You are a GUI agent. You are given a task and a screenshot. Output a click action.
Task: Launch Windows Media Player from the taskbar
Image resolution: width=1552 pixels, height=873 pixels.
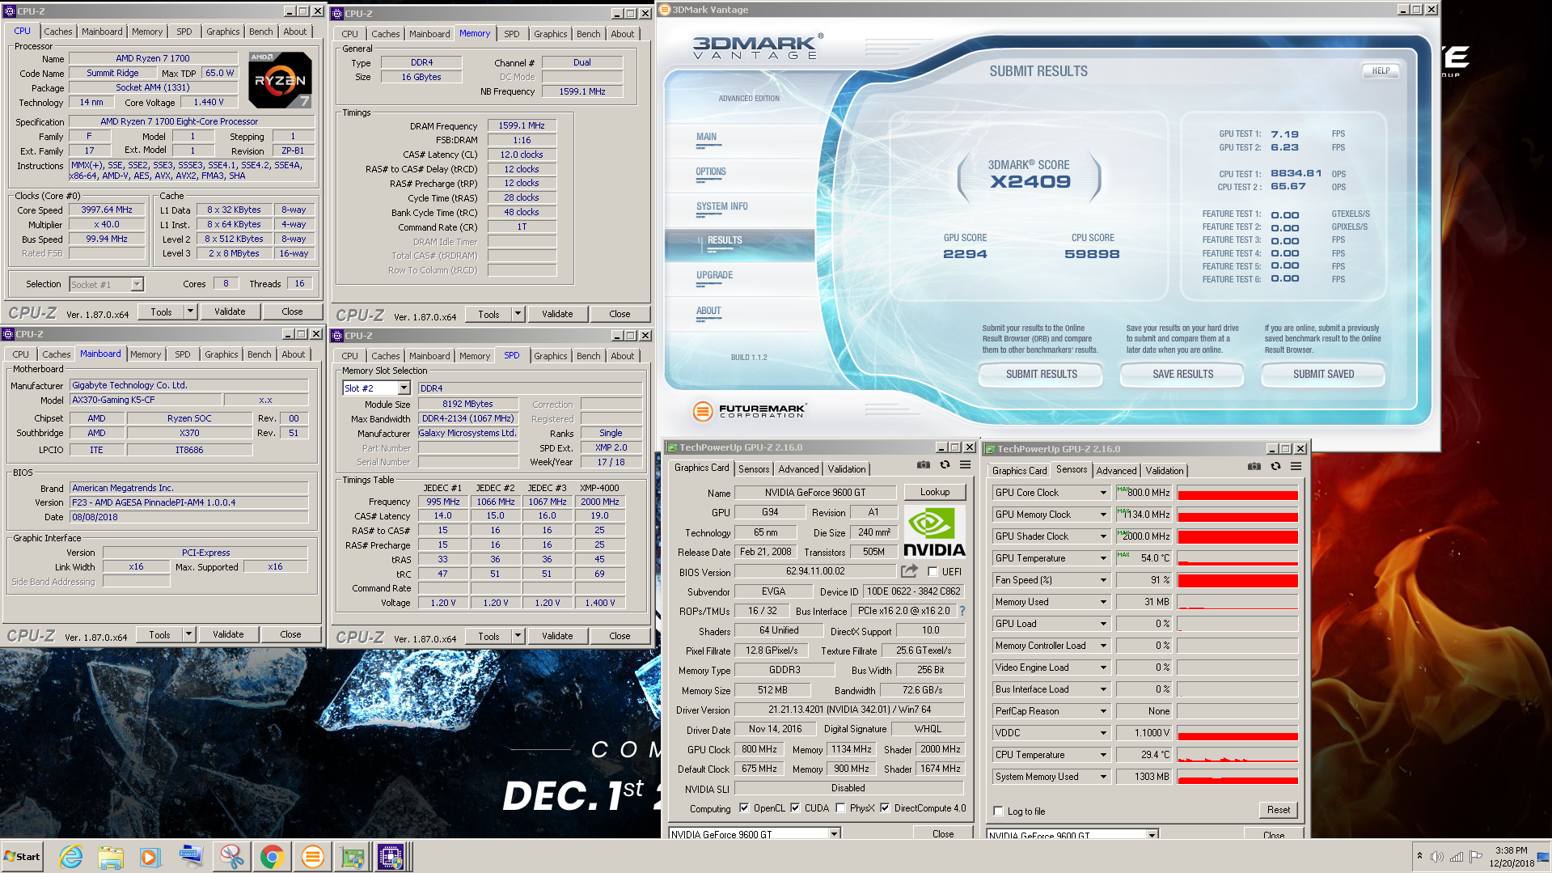pos(150,856)
